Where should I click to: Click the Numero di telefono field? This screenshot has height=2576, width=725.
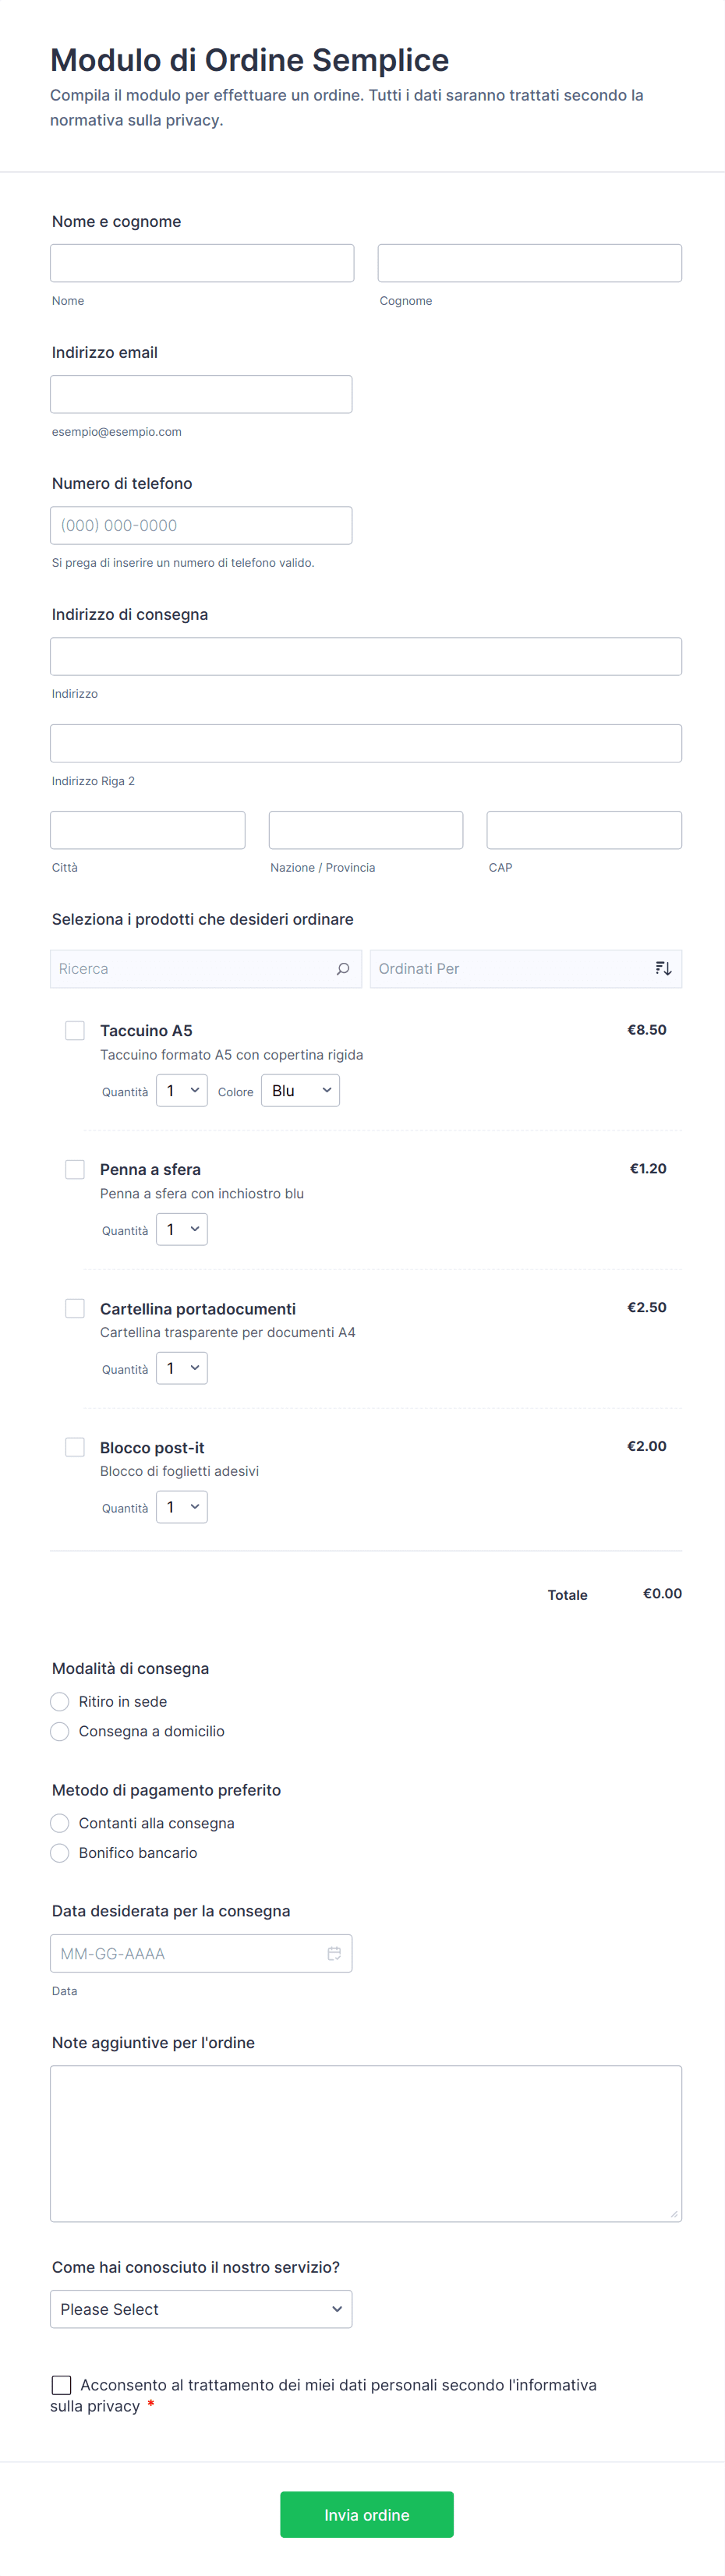201,525
